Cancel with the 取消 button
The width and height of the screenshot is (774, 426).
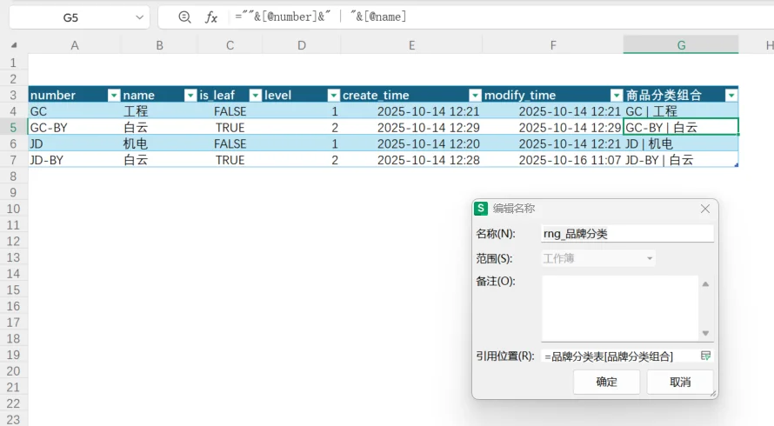[680, 382]
